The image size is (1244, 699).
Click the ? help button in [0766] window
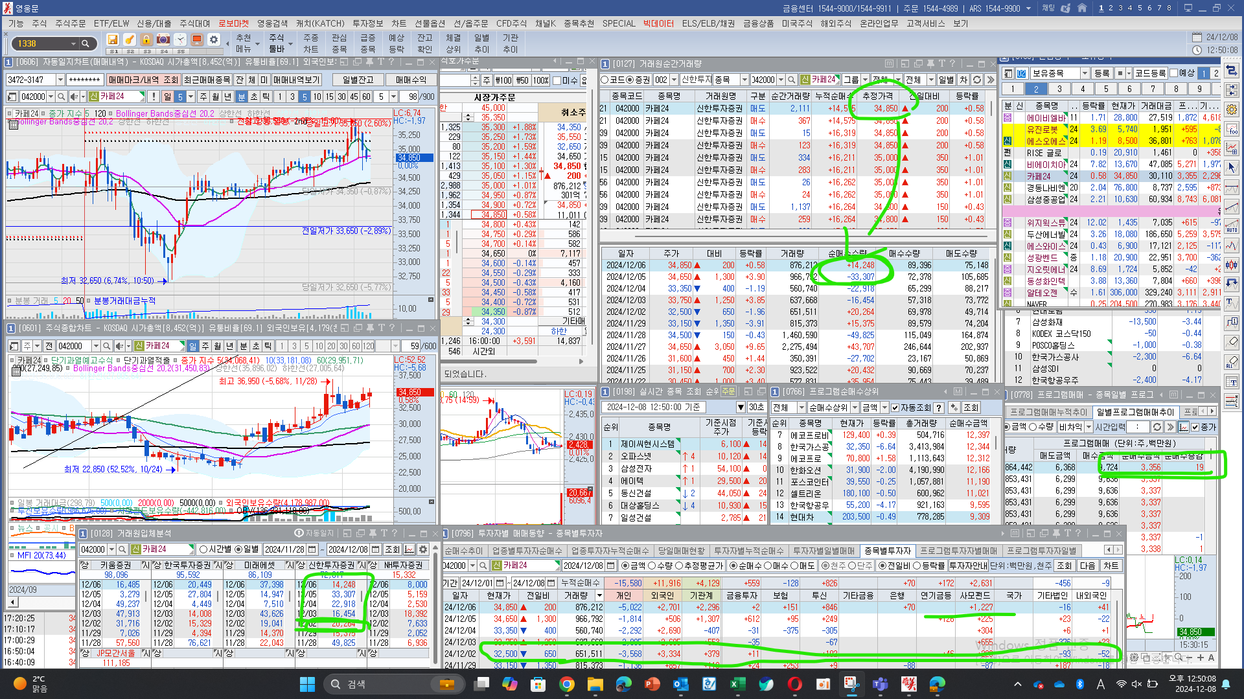point(938,407)
